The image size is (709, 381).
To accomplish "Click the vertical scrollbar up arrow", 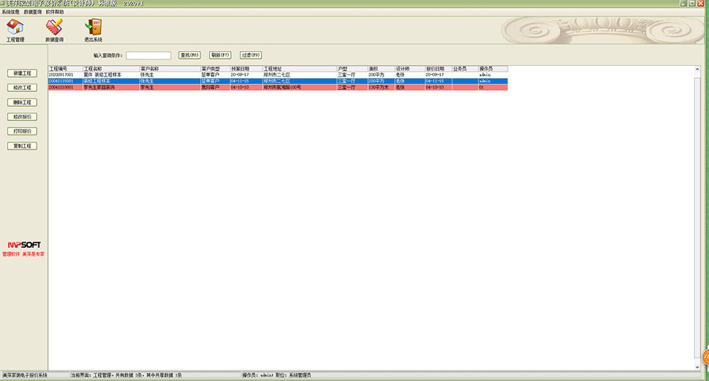I will (x=698, y=69).
